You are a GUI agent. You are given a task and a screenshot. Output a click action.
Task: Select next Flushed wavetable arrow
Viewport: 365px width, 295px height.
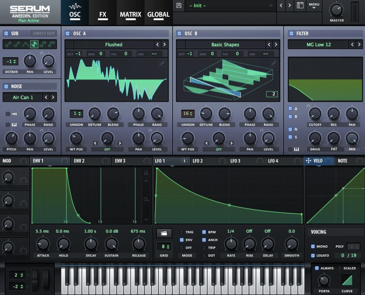pyautogui.click(x=164, y=44)
